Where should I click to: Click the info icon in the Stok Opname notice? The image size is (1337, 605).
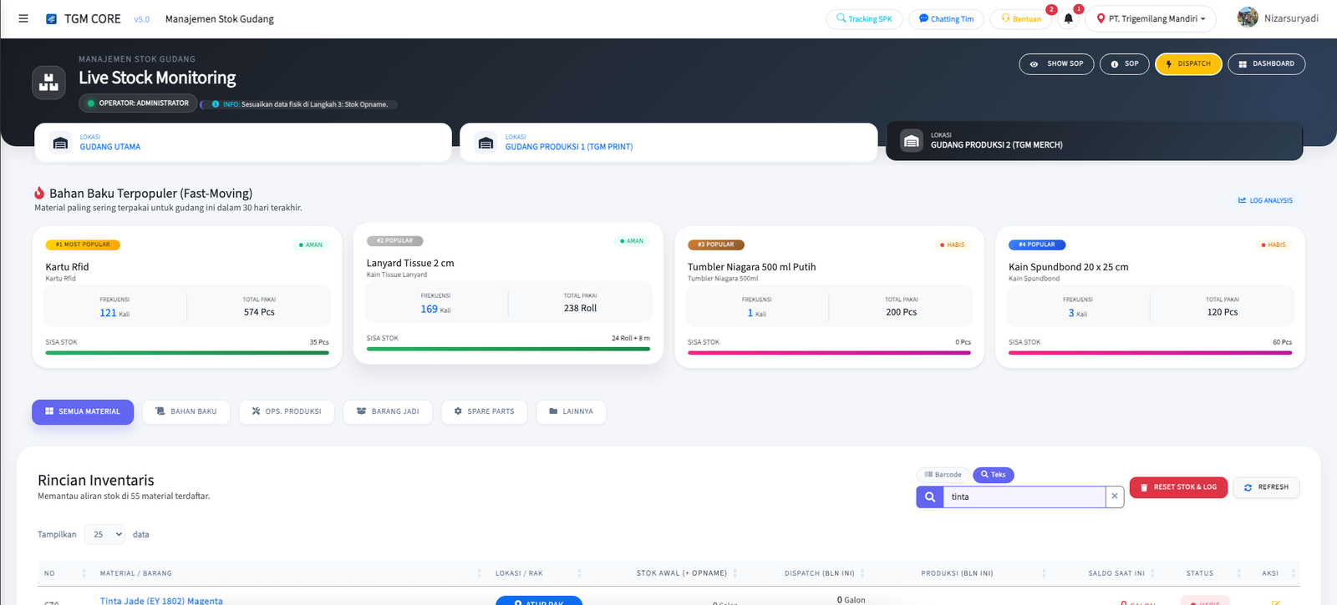tap(216, 104)
